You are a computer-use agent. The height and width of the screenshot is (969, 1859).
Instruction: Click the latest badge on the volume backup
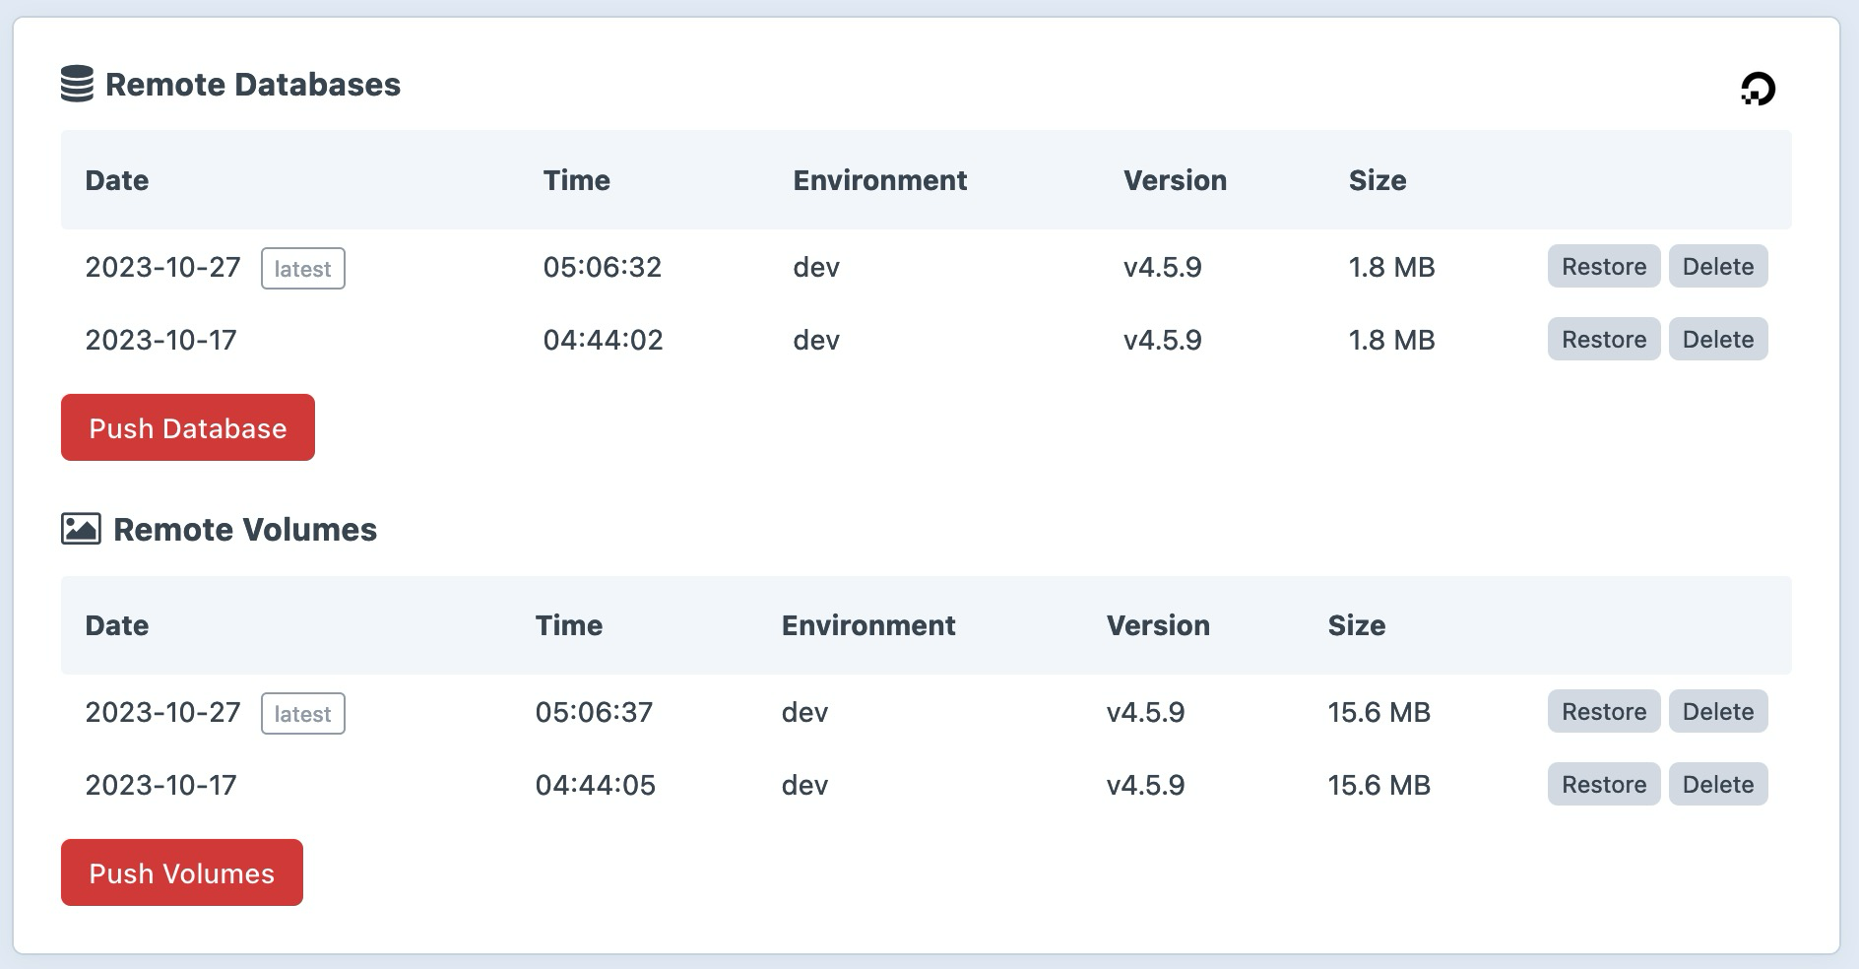[x=303, y=713]
